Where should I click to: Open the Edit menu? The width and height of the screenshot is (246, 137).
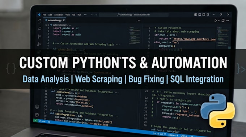click(50, 14)
